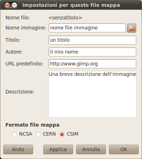Apply settings with the Applica button
The width and height of the screenshot is (142, 159).
click(x=58, y=149)
